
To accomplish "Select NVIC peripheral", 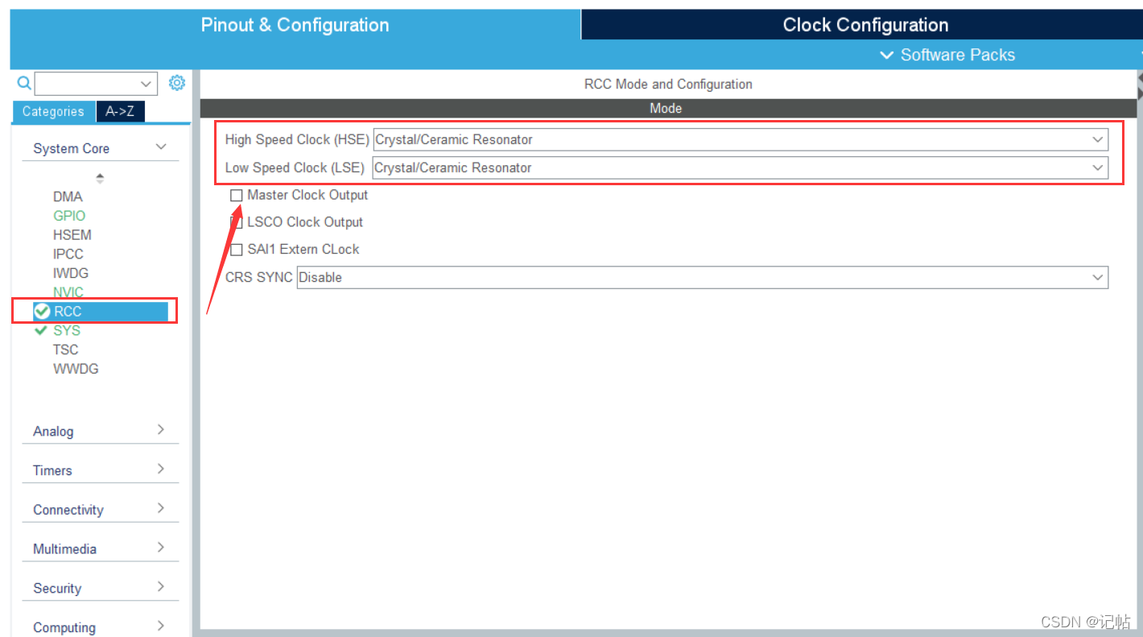I will (x=68, y=292).
